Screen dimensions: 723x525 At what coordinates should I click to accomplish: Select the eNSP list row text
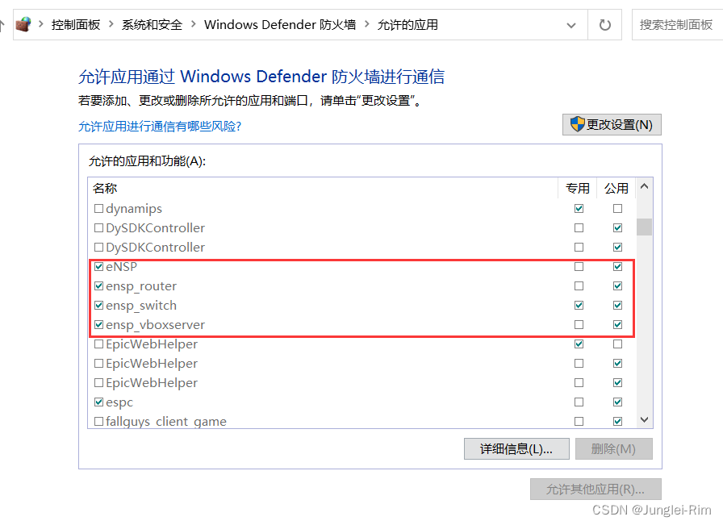pos(121,266)
